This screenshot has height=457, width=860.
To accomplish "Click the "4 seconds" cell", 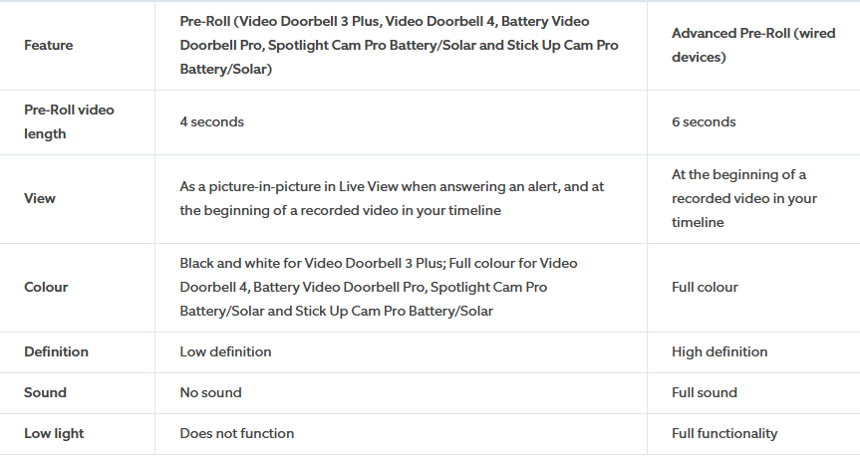I will pos(211,121).
